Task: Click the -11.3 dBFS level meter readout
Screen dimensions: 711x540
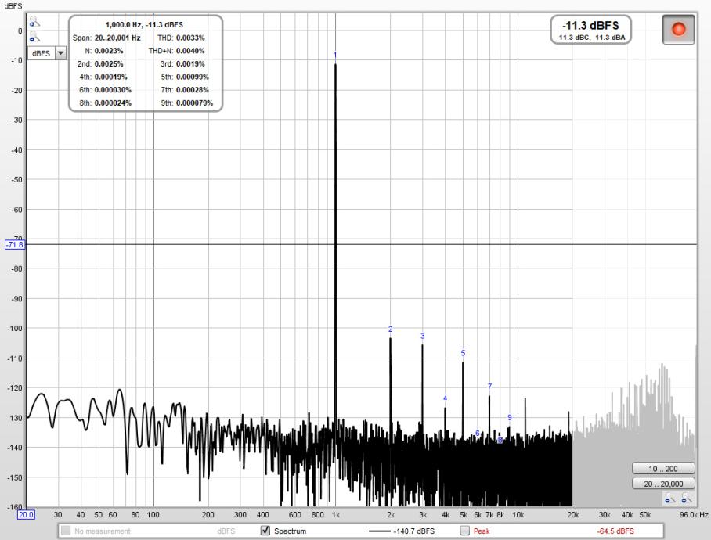Action: [590, 29]
